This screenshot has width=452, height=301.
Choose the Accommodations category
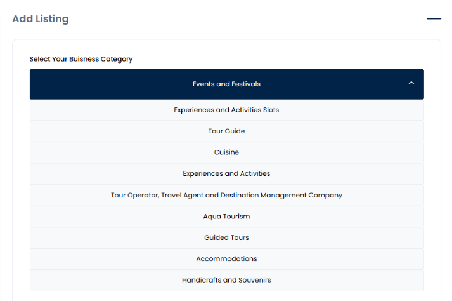pyautogui.click(x=226, y=259)
